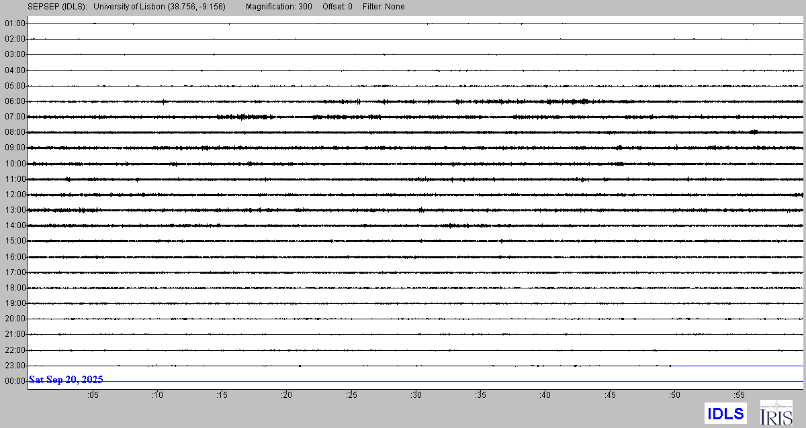Click the Sat Sep 20, 2025 date label
806x428 pixels.
pyautogui.click(x=66, y=380)
